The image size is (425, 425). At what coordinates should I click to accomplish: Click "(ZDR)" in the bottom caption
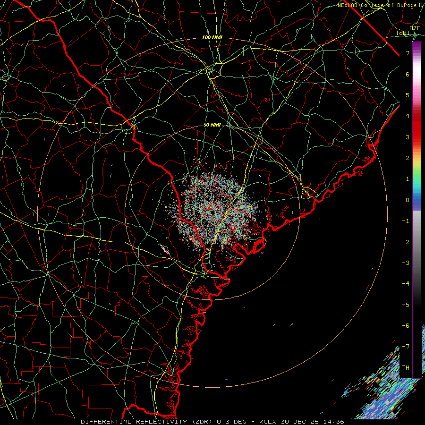(x=202, y=422)
